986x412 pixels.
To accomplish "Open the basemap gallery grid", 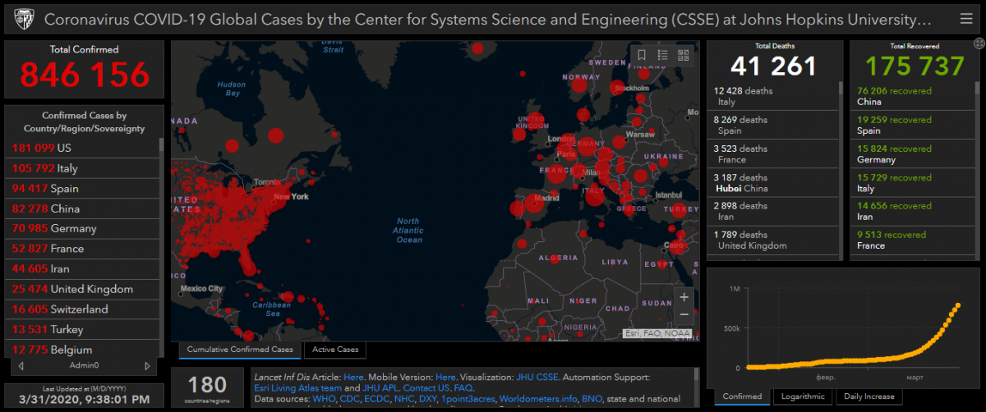I will click(x=683, y=56).
